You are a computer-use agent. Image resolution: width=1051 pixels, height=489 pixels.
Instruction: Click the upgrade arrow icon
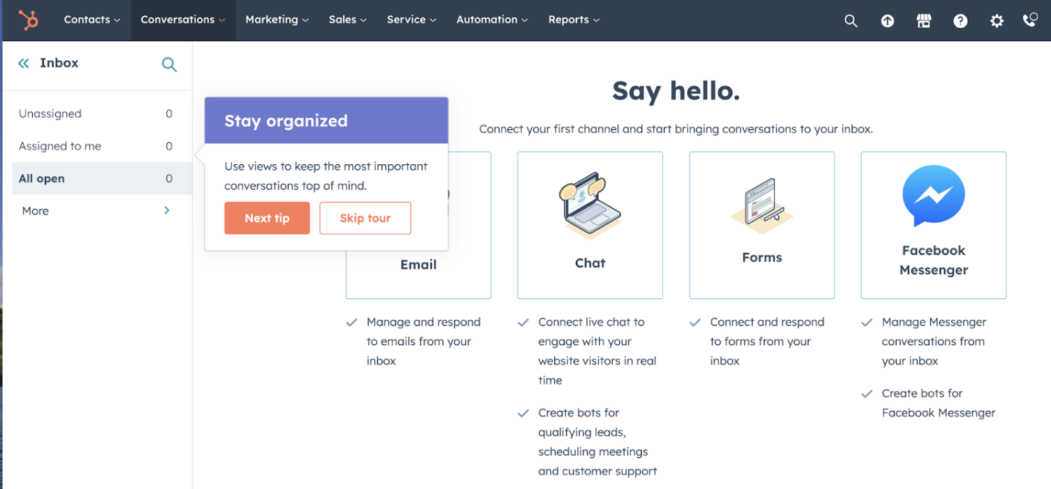pos(887,20)
